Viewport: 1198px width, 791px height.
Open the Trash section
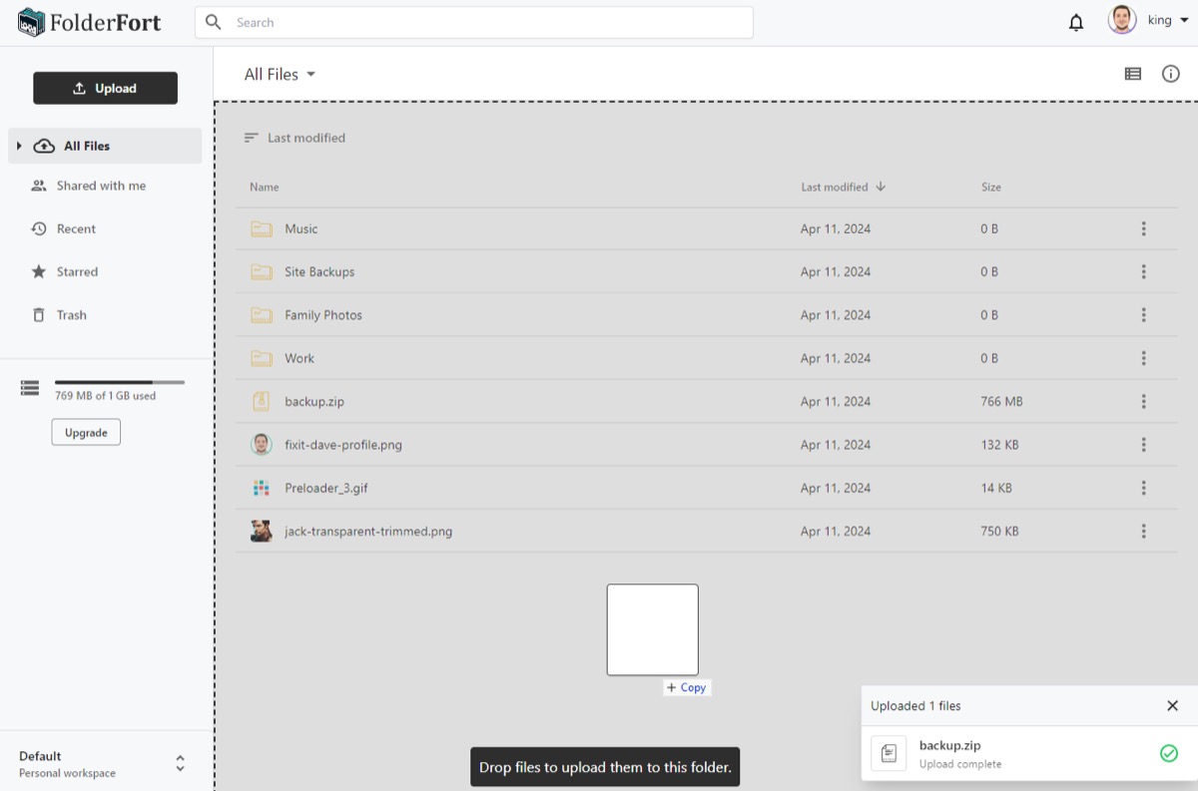point(71,315)
